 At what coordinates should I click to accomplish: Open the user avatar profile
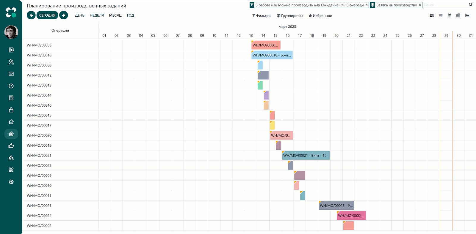point(11,32)
